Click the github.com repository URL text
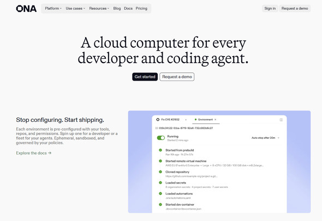Screen dimensions: 322x221 tap(192, 176)
